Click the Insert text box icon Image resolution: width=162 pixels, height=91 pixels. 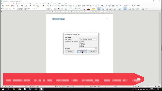83,6
